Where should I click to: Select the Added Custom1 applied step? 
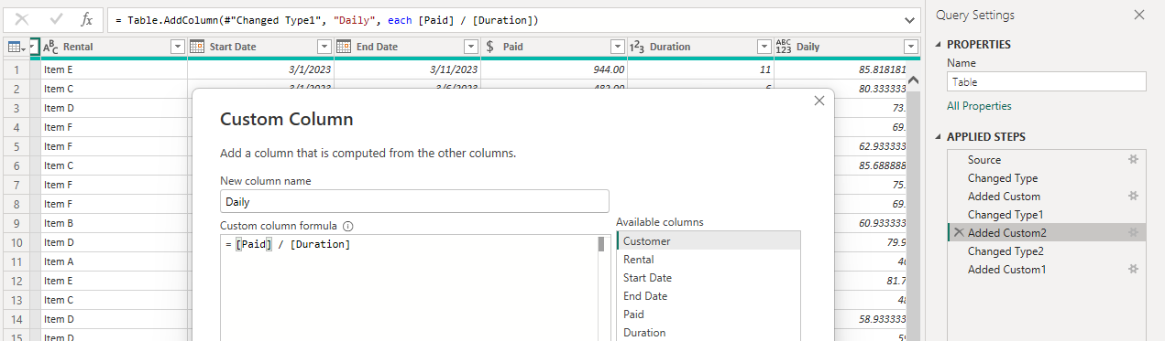pos(1047,269)
